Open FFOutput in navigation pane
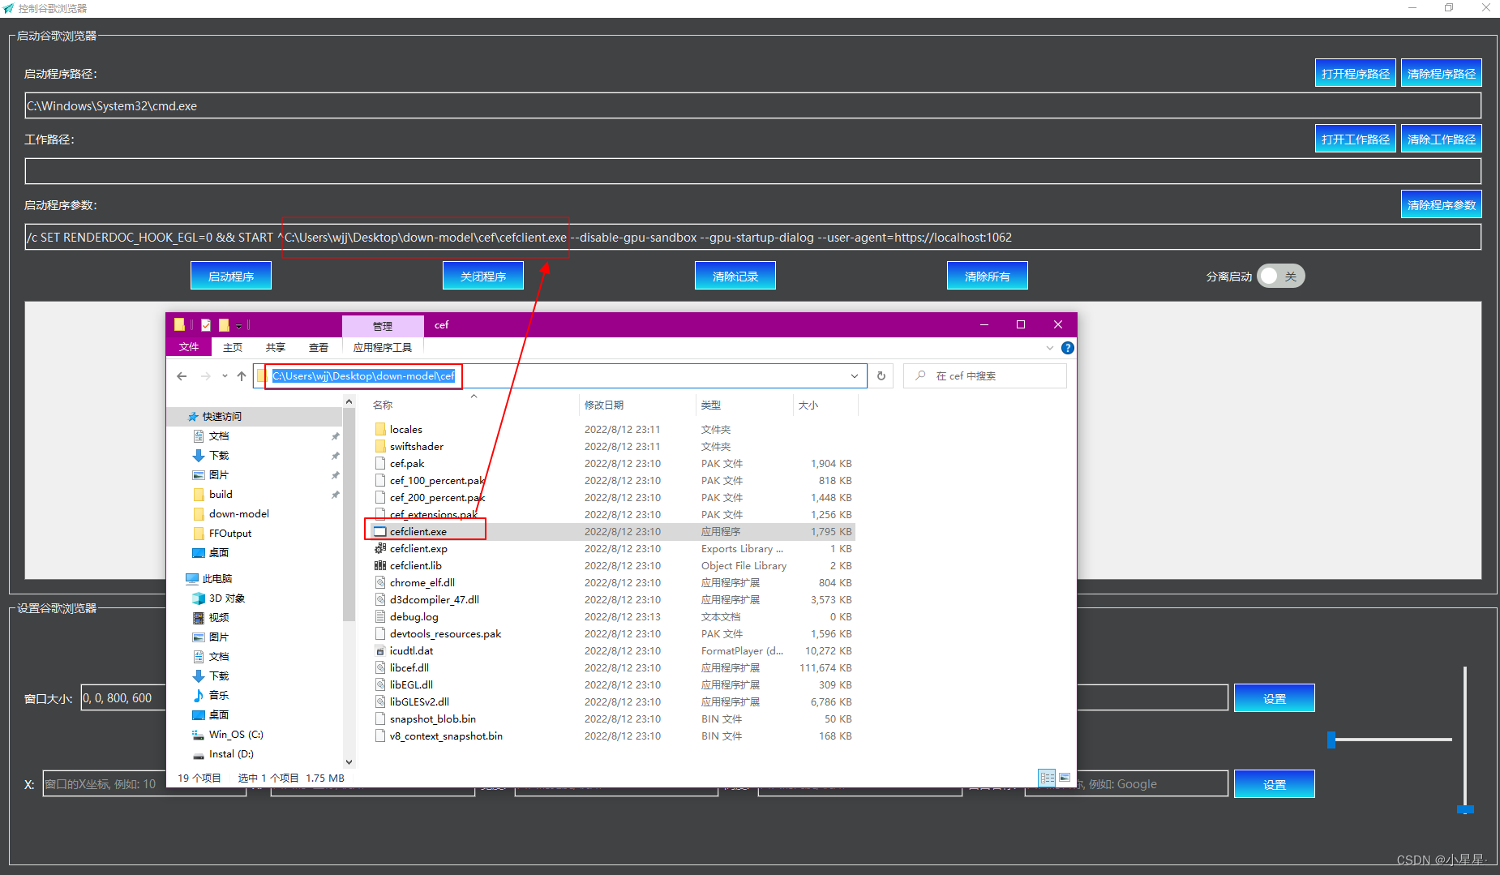This screenshot has height=875, width=1500. tap(230, 533)
